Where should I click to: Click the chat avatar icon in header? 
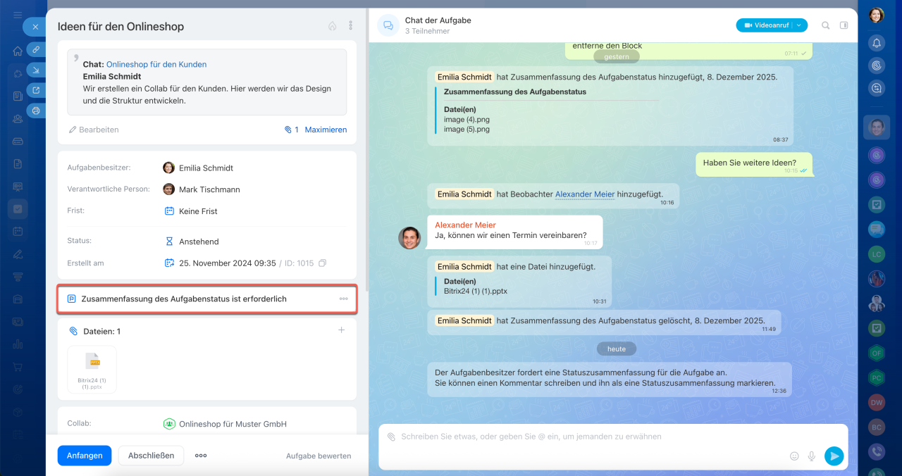pyautogui.click(x=388, y=25)
